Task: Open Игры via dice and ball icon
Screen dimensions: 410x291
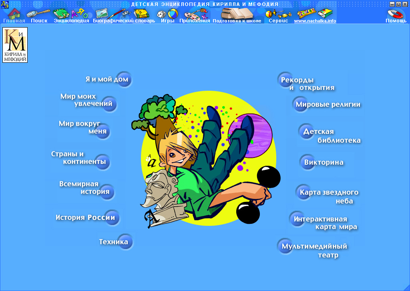Action: [168, 13]
